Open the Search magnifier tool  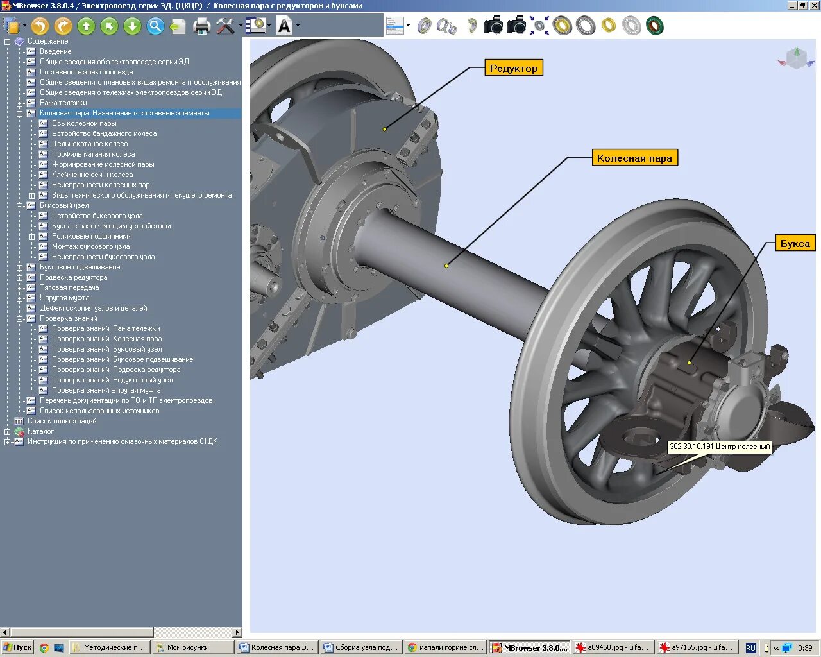pyautogui.click(x=155, y=26)
